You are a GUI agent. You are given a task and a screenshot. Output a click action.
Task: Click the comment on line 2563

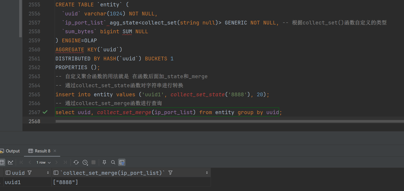pos(132,76)
